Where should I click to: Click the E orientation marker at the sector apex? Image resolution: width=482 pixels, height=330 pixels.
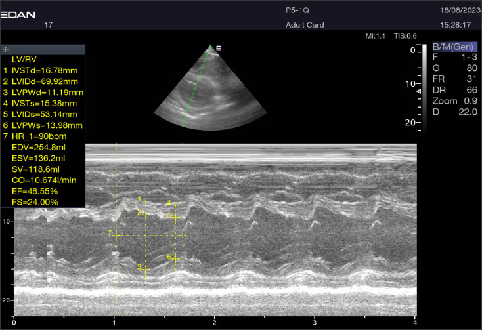pyautogui.click(x=219, y=48)
